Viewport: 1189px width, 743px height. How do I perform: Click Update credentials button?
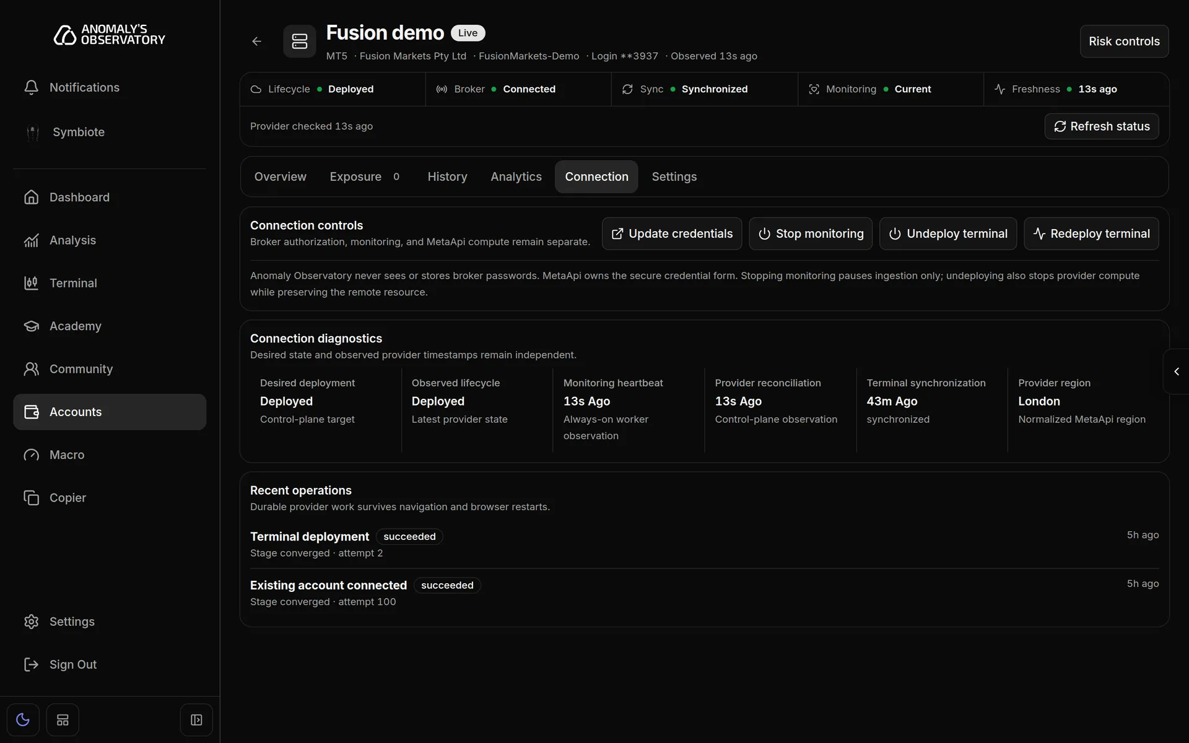click(672, 234)
